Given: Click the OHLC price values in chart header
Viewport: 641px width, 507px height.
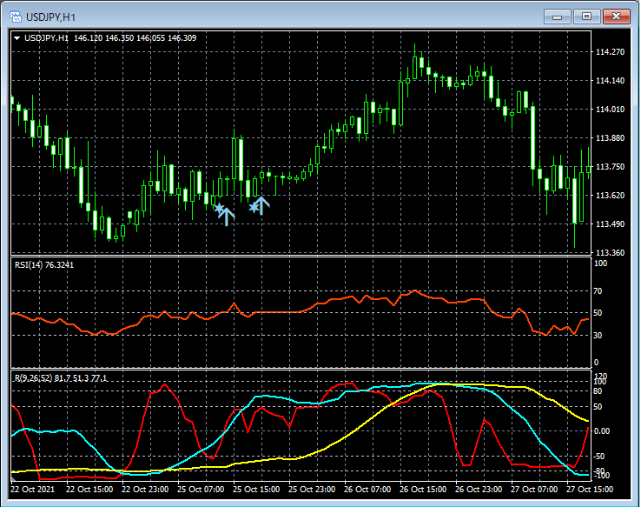Looking at the screenshot, I should click(x=135, y=38).
